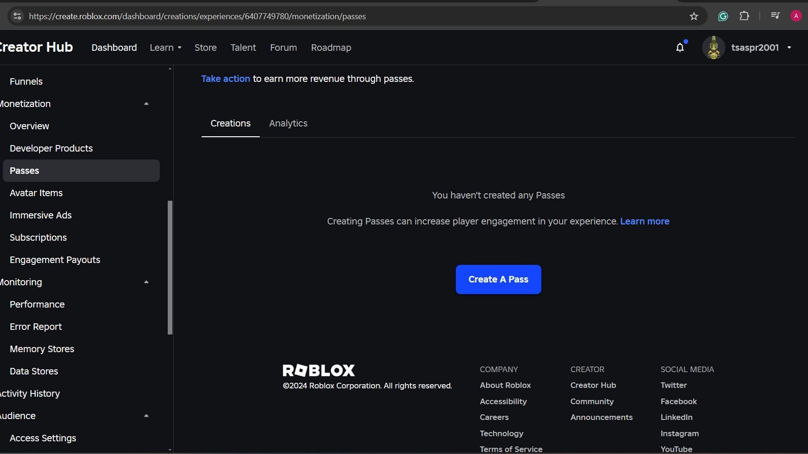The width and height of the screenshot is (808, 454).
Task: Click the Creator Hub logo title
Action: coord(36,47)
